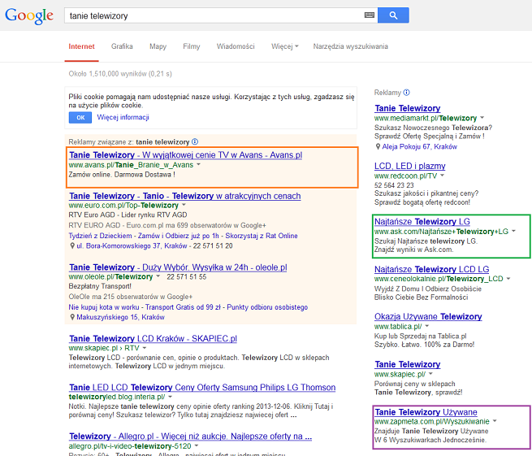Open the mediamarkt.pl Tanie Telewizory sidebar ad

[408, 108]
